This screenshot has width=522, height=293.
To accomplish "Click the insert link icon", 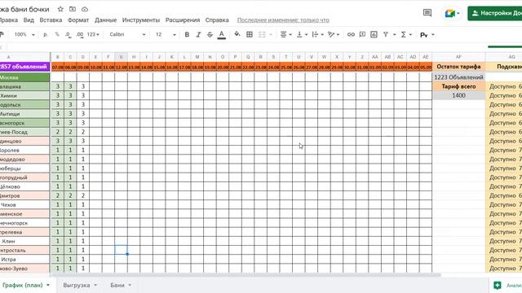I will point(351,34).
